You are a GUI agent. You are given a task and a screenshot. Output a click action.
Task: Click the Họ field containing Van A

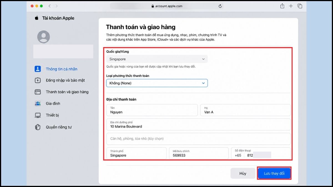246,110
